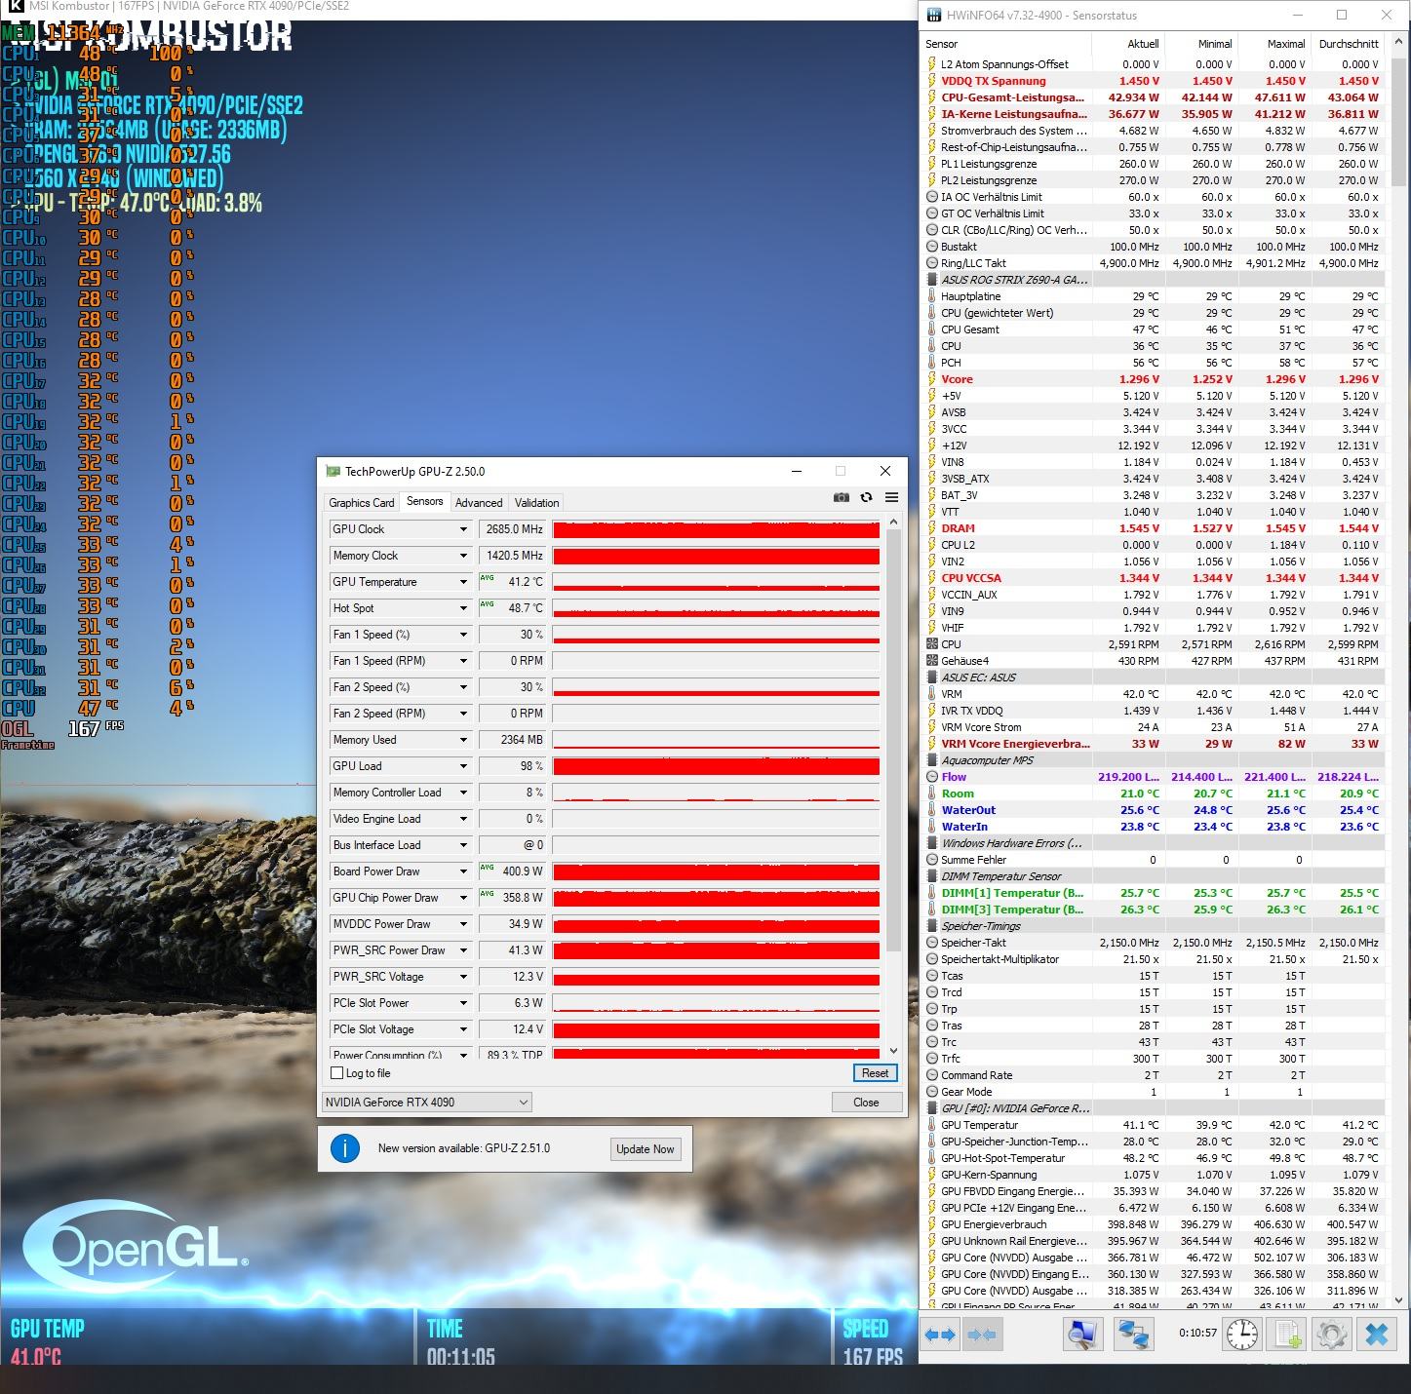
Task: Open the GPU Temperature sensor dropdown
Action: click(x=463, y=582)
